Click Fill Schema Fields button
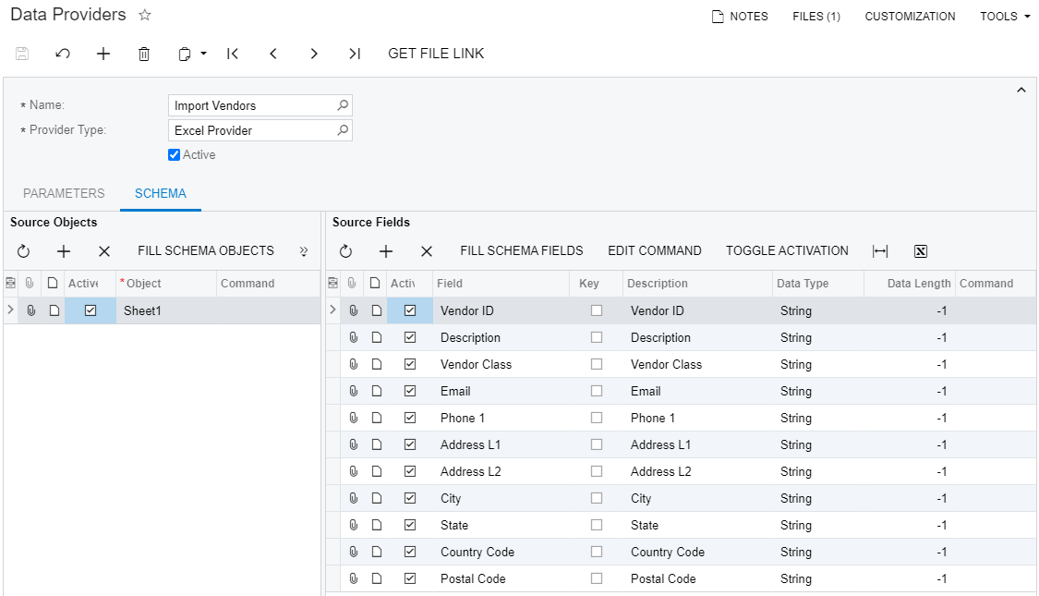 [521, 251]
